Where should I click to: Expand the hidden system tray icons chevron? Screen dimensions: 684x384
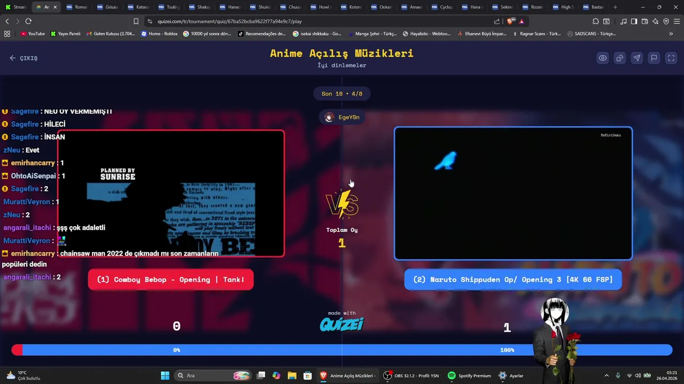click(x=606, y=375)
